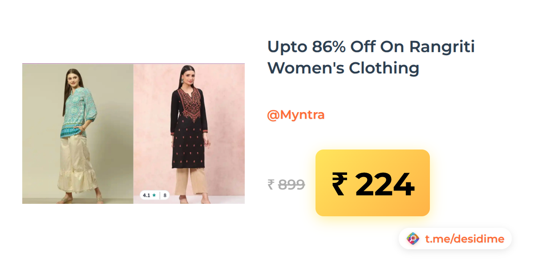Click the teal star rating icon
534x267 pixels.
click(x=154, y=195)
